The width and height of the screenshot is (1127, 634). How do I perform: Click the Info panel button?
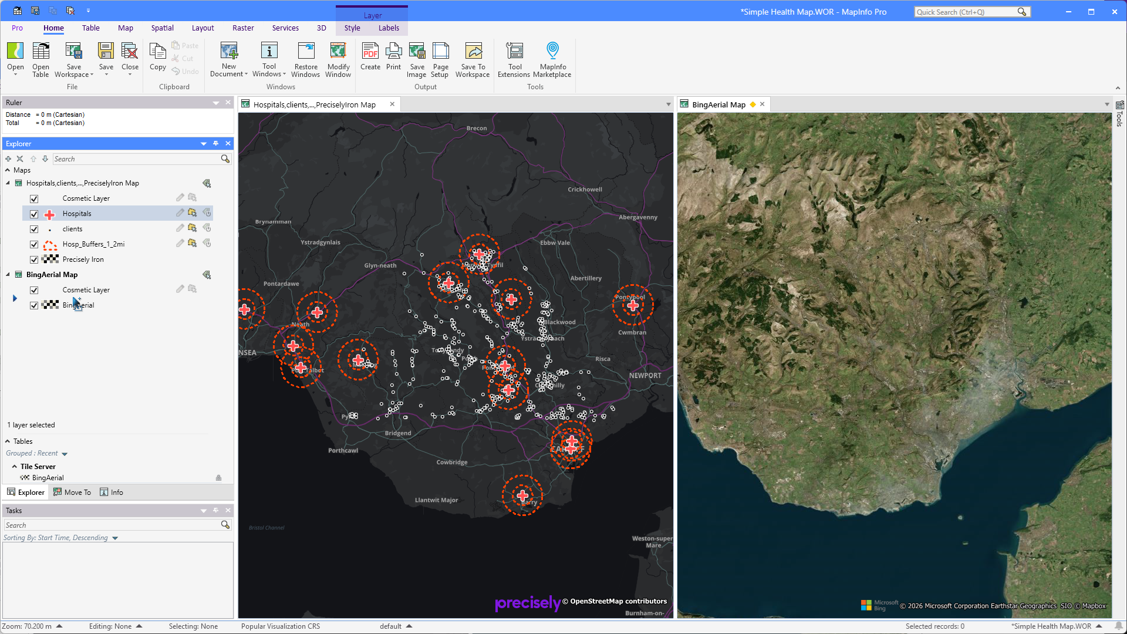[112, 493]
